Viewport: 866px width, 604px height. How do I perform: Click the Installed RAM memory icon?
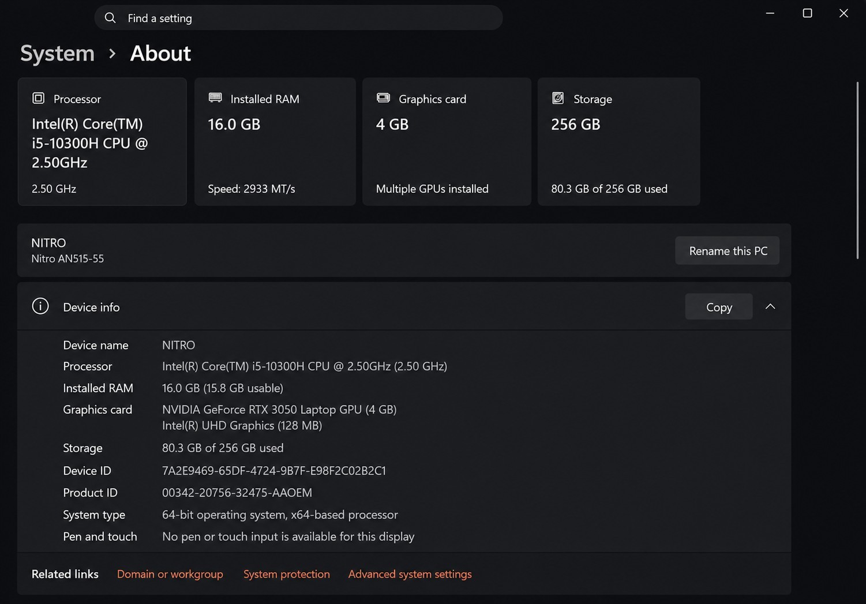(215, 98)
